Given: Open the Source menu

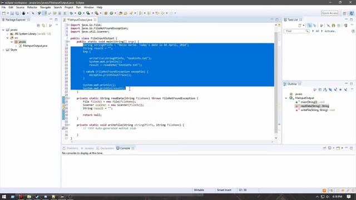Looking at the screenshot, I should tap(20, 7).
